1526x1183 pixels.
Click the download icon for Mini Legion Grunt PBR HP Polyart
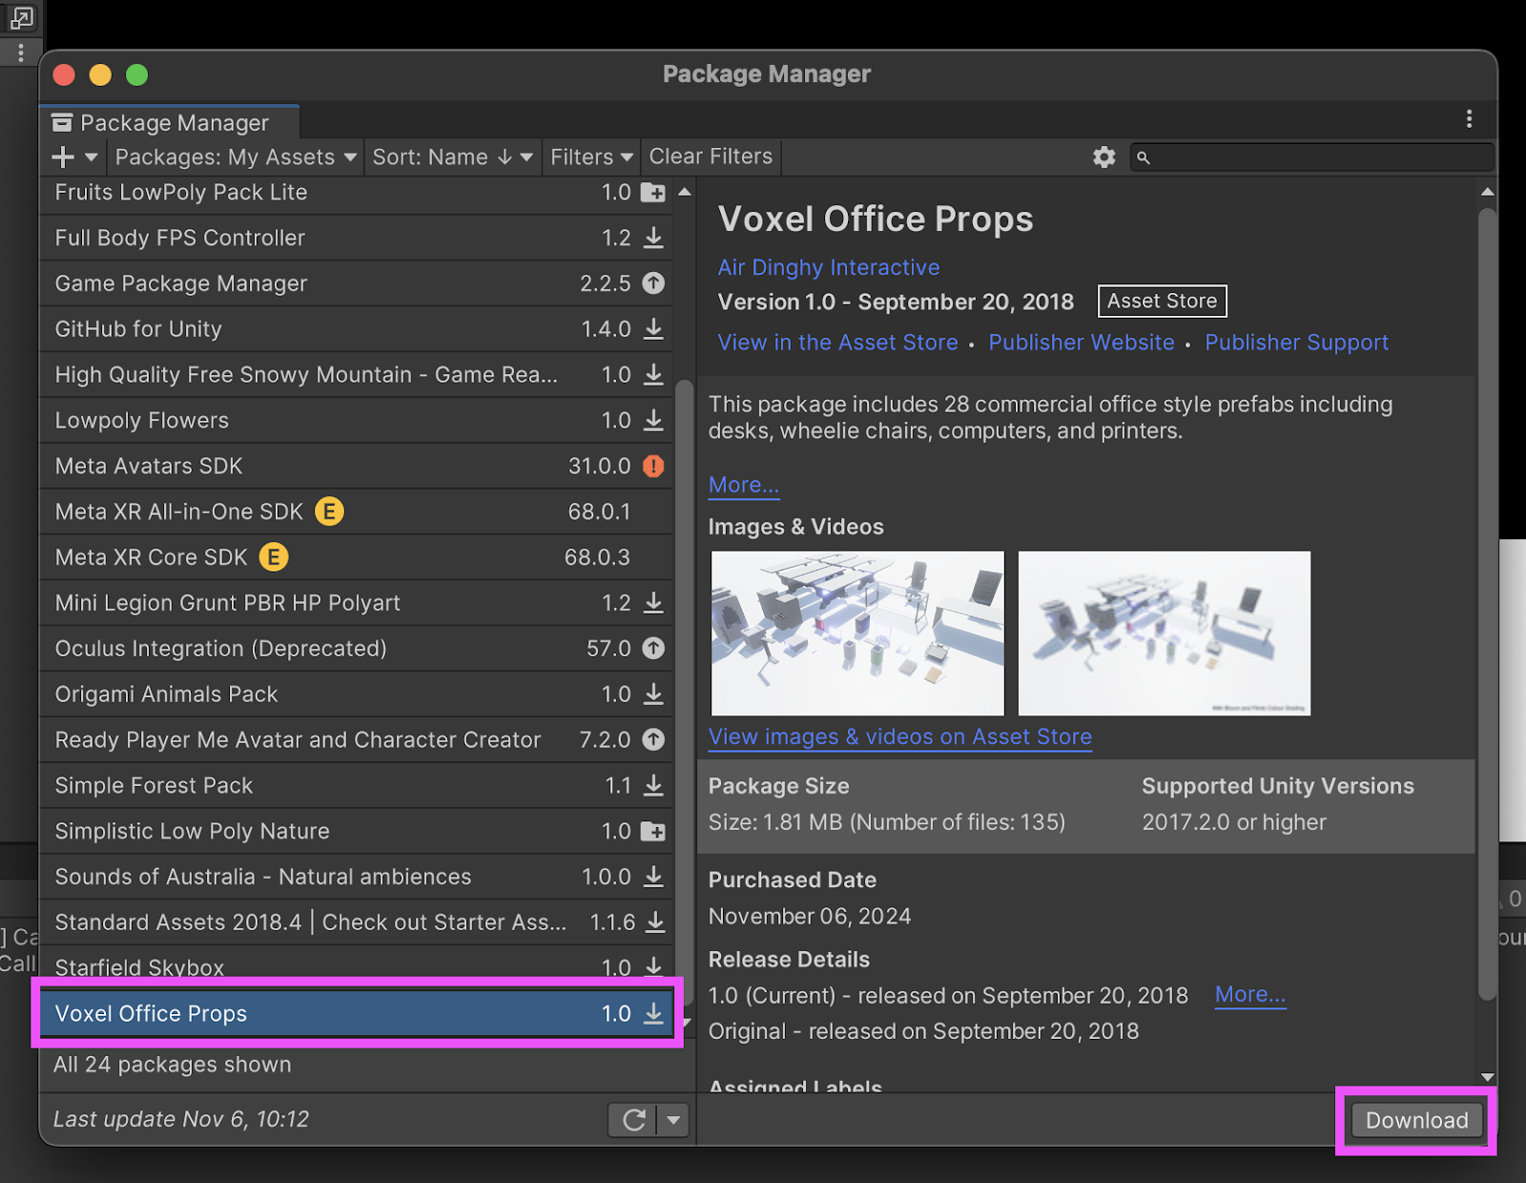click(x=653, y=603)
